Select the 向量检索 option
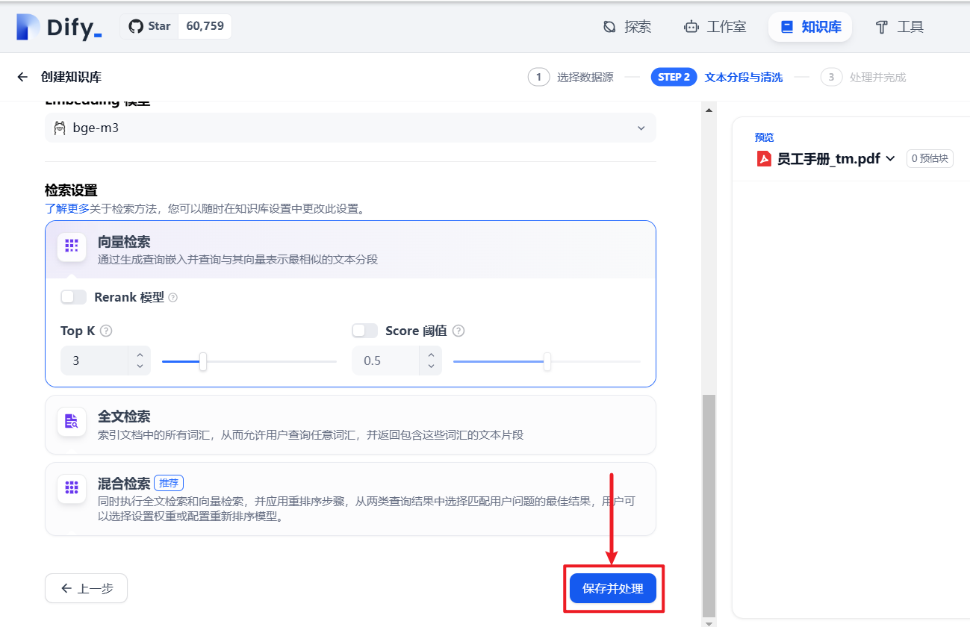This screenshot has width=970, height=627. (x=350, y=249)
